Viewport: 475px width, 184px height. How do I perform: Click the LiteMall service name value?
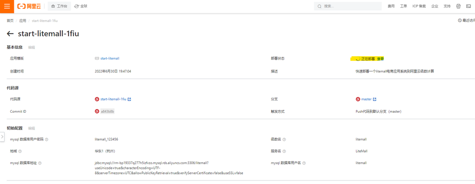tap(362, 151)
